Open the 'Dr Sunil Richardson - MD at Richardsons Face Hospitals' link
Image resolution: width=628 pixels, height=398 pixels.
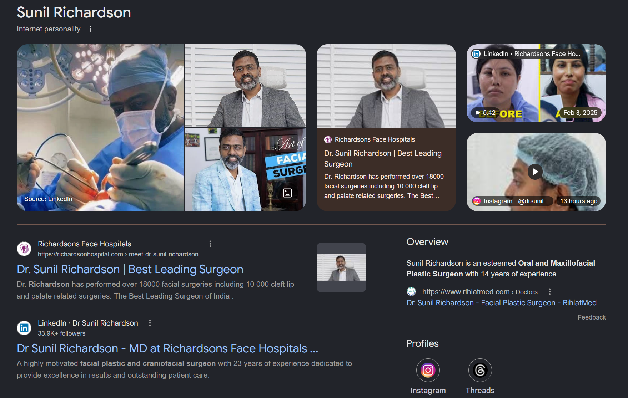click(167, 348)
